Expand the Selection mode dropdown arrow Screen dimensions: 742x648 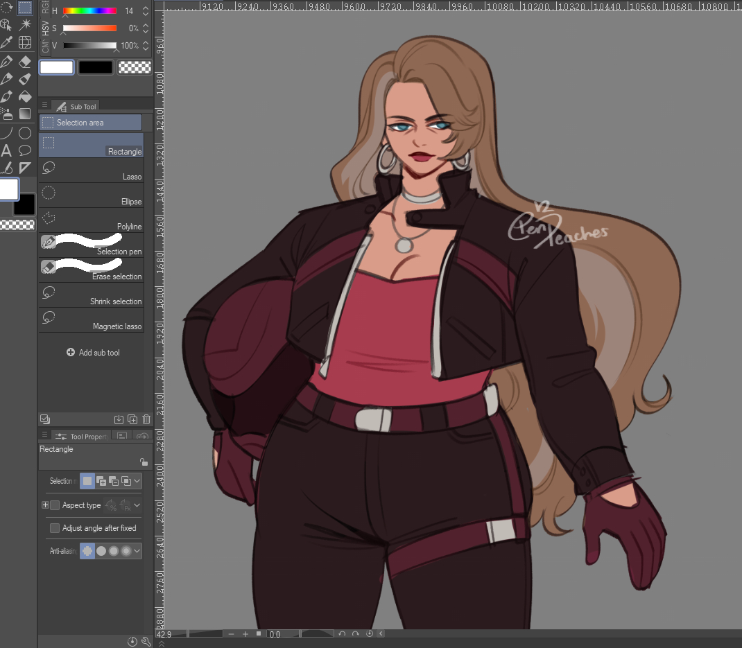[x=137, y=481]
